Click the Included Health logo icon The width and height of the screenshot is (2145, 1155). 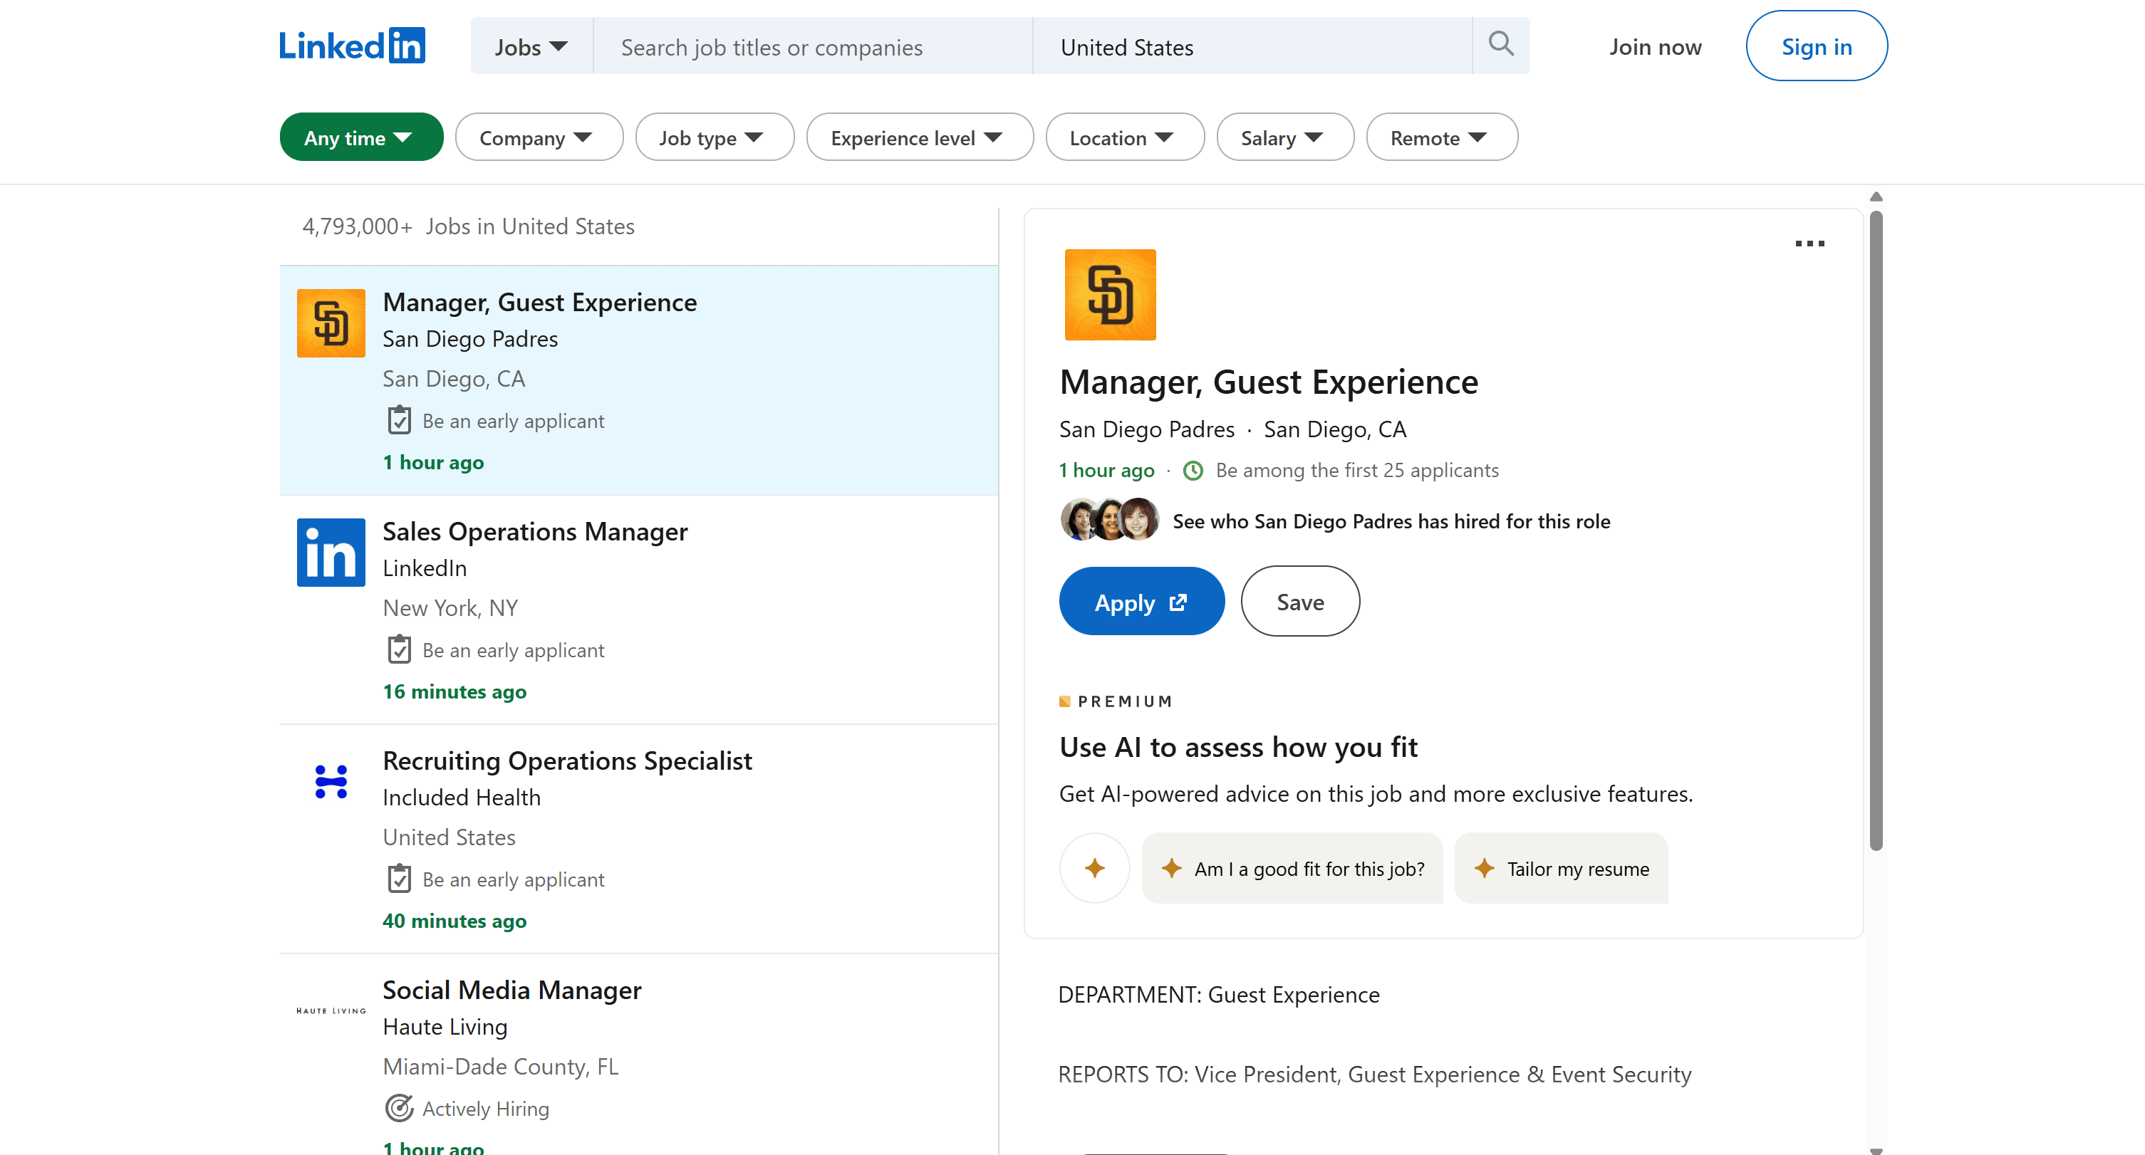pos(331,780)
